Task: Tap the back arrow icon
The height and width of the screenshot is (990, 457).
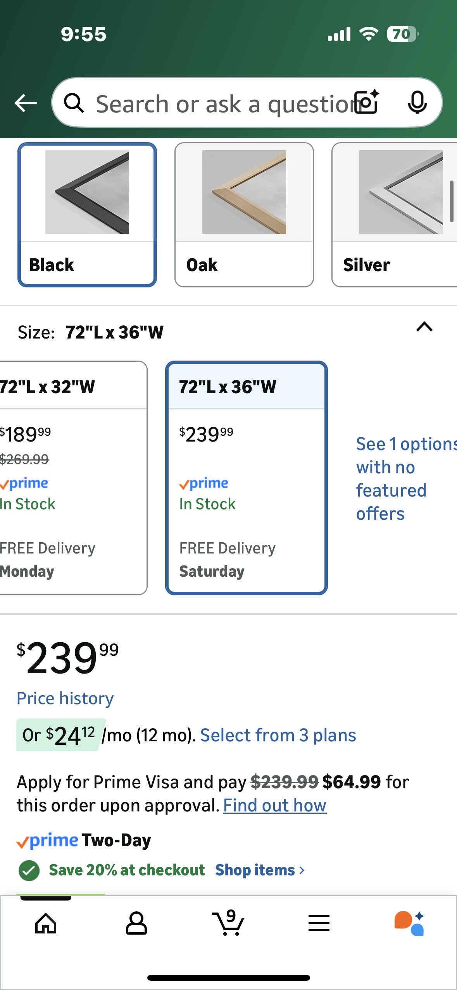Action: (26, 103)
